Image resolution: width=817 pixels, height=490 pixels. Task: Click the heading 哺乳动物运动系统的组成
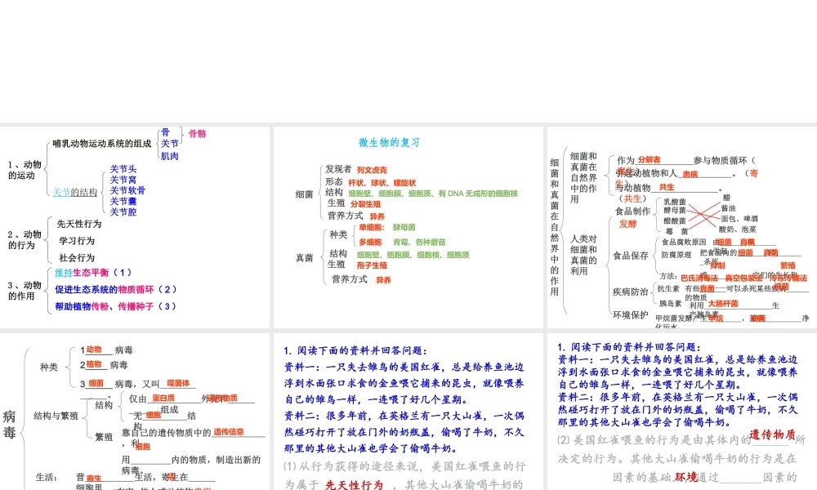click(x=102, y=144)
